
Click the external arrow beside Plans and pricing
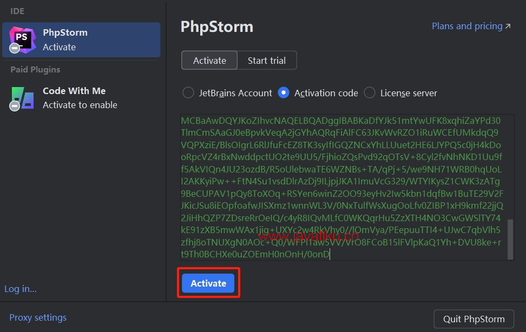click(508, 26)
